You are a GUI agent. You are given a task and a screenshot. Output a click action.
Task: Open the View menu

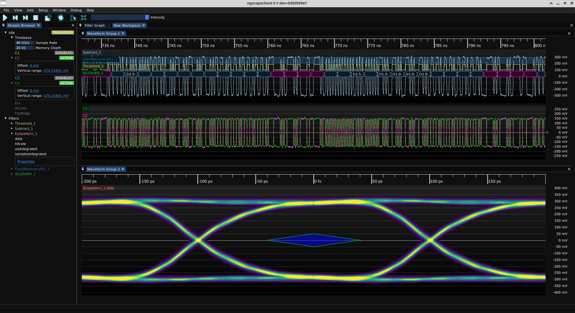click(18, 10)
